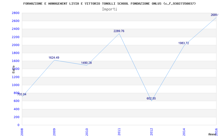Click the 2011 x-axis label

119,132
